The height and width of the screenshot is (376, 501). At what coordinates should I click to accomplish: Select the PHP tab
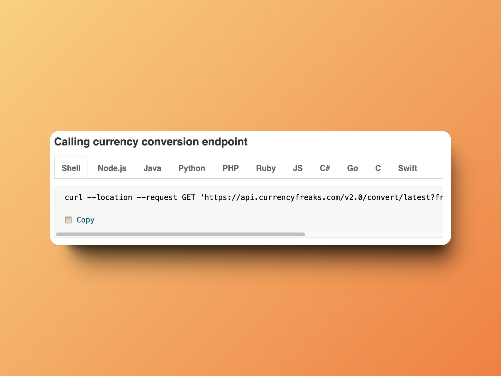click(x=230, y=168)
